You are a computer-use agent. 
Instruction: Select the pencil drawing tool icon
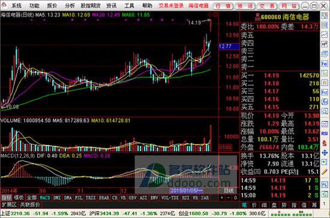(x=325, y=172)
